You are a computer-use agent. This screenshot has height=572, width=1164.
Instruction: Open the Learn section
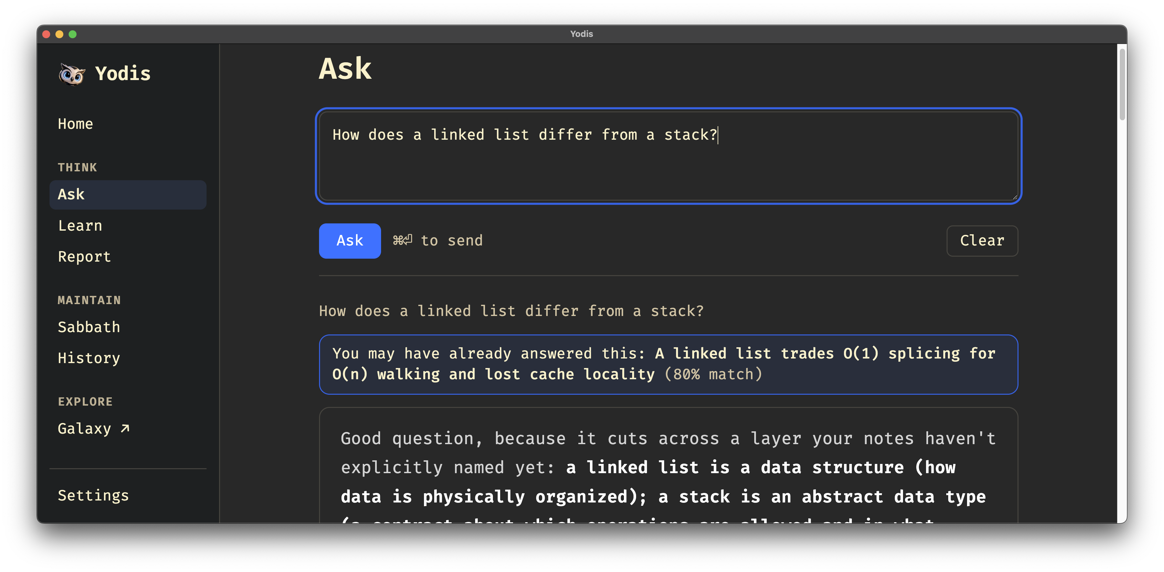click(x=128, y=226)
